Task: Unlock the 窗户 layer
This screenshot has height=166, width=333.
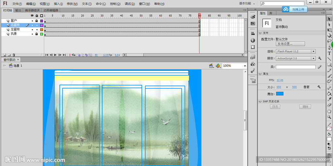Action: coord(37,21)
